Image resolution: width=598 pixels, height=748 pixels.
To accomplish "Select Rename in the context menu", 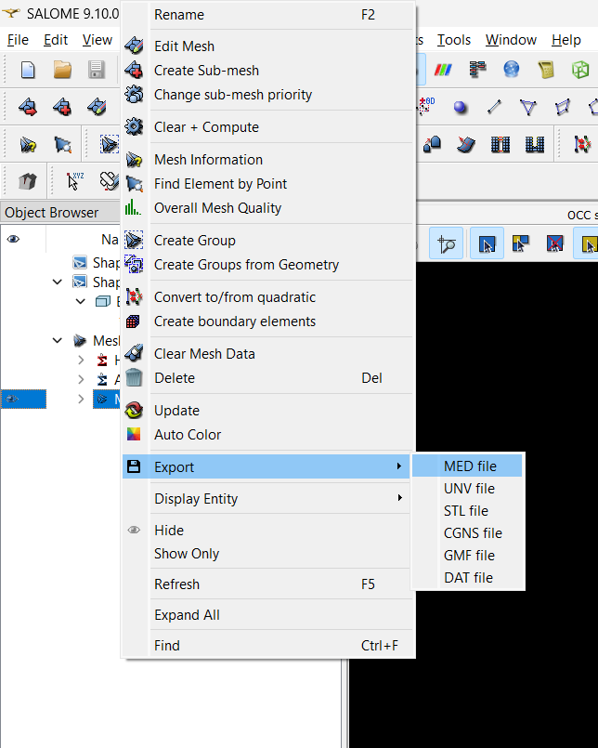I will [267, 14].
